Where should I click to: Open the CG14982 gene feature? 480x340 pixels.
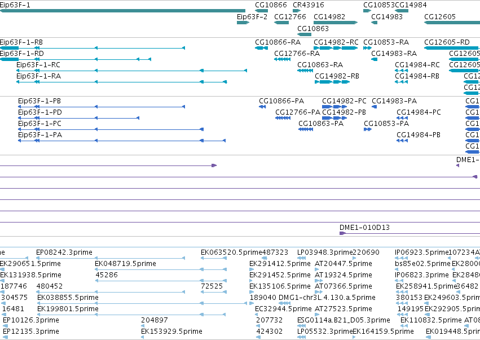[x=336, y=23]
